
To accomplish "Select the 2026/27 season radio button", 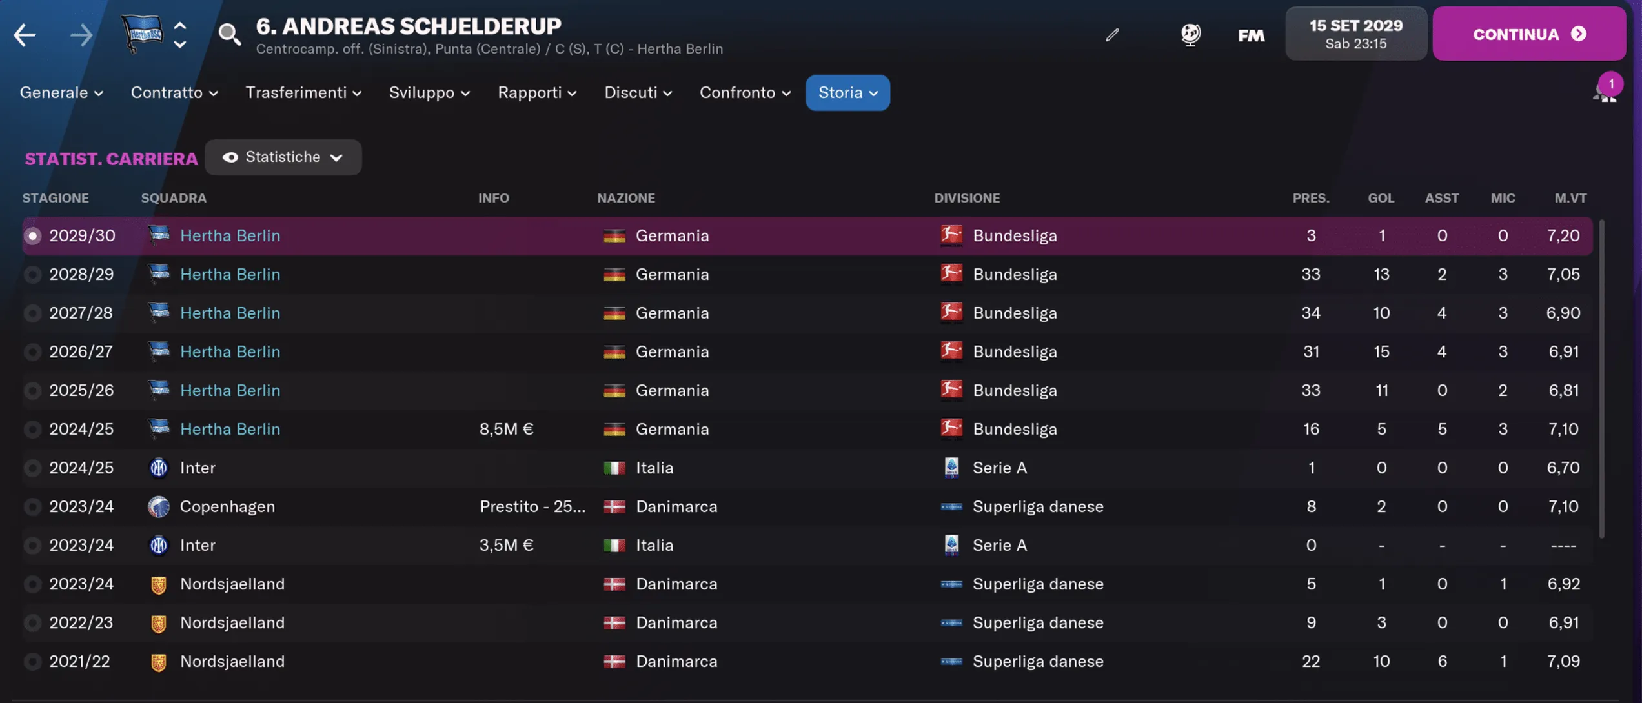I will 32,351.
